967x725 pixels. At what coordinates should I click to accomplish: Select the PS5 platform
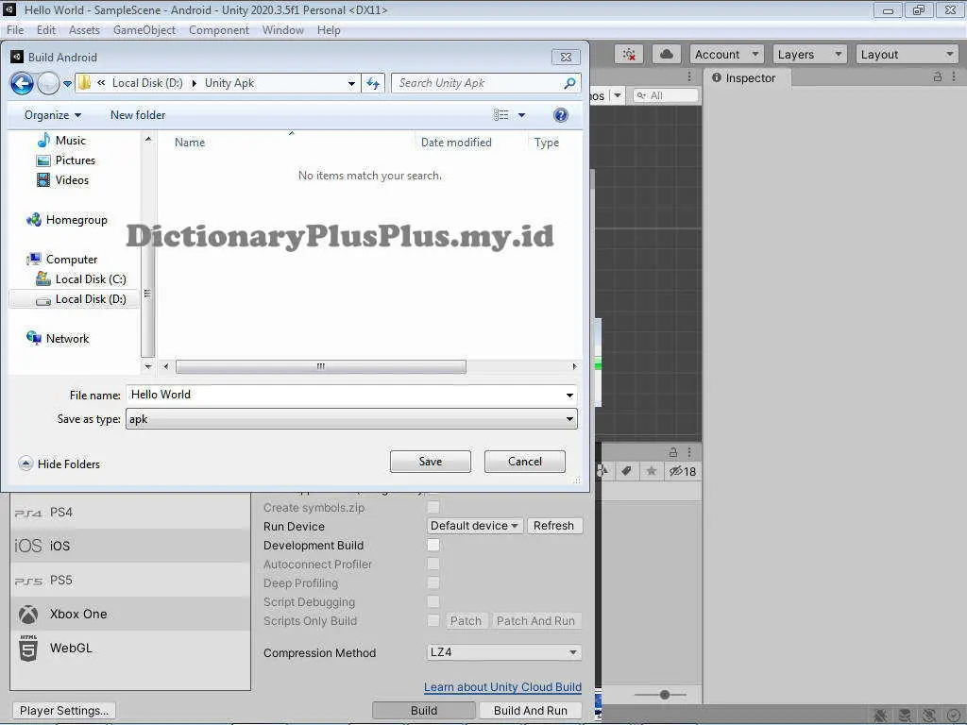coord(130,581)
